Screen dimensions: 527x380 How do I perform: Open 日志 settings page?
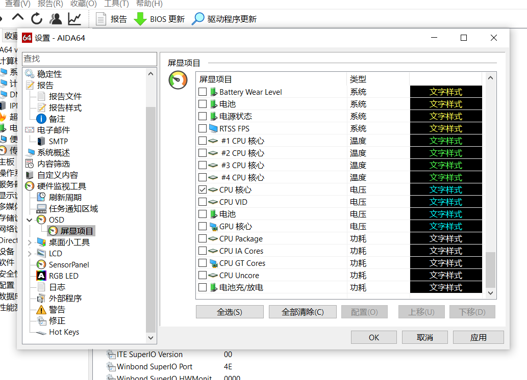[57, 287]
